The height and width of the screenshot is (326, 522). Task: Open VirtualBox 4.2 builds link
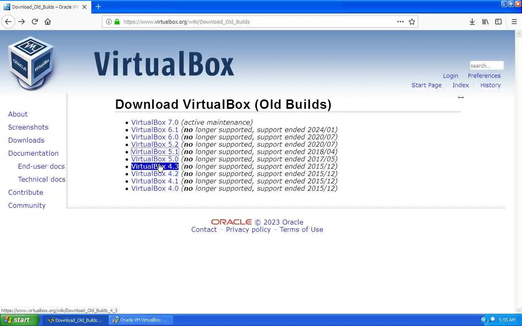coord(155,174)
